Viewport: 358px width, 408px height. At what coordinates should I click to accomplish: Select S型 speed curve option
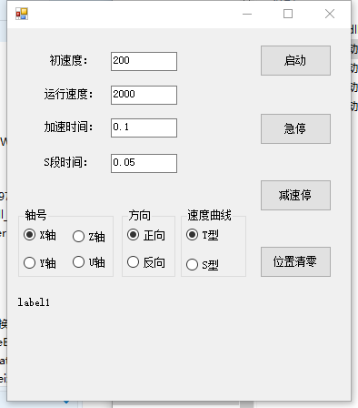[203, 265]
